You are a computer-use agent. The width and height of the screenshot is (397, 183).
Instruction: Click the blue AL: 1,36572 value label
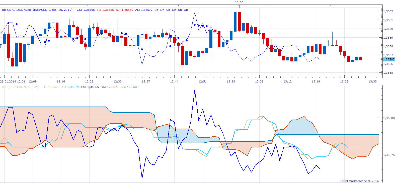tap(144, 10)
